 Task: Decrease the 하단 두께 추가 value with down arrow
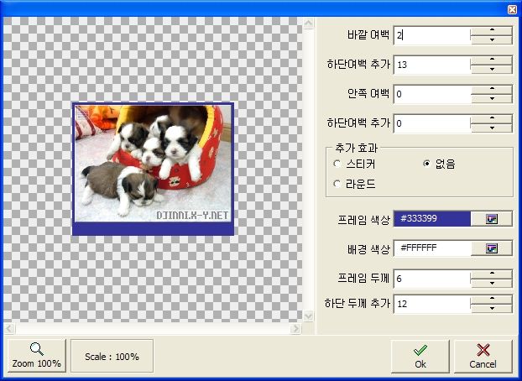point(492,308)
